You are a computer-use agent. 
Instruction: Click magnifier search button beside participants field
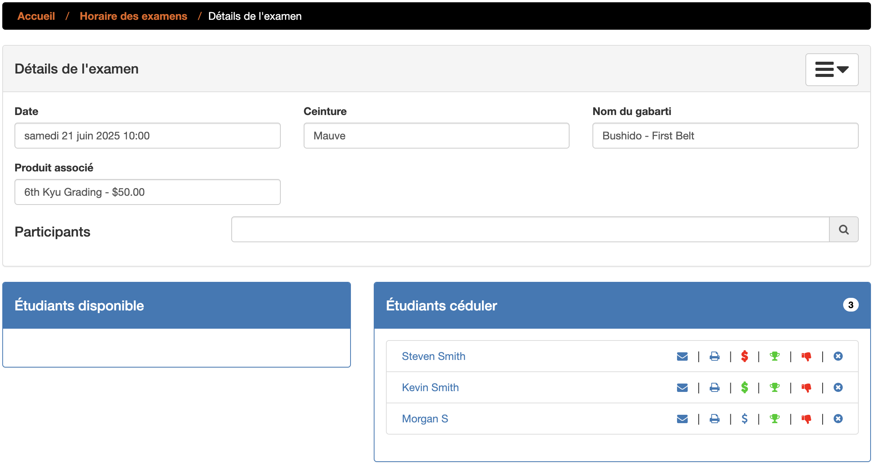point(844,229)
